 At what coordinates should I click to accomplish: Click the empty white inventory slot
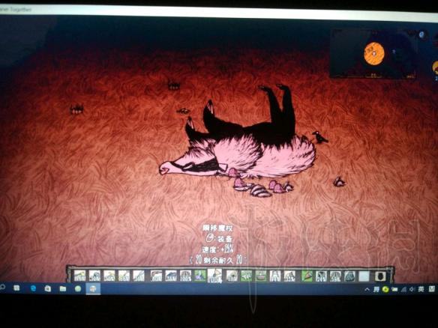point(364,276)
